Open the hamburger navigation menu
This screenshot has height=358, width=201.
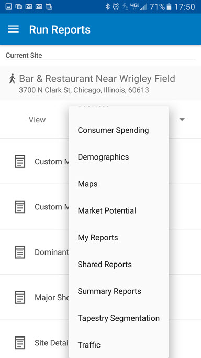point(14,29)
